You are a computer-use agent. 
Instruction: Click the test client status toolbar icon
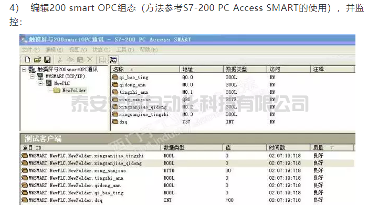pyautogui.click(x=113, y=60)
